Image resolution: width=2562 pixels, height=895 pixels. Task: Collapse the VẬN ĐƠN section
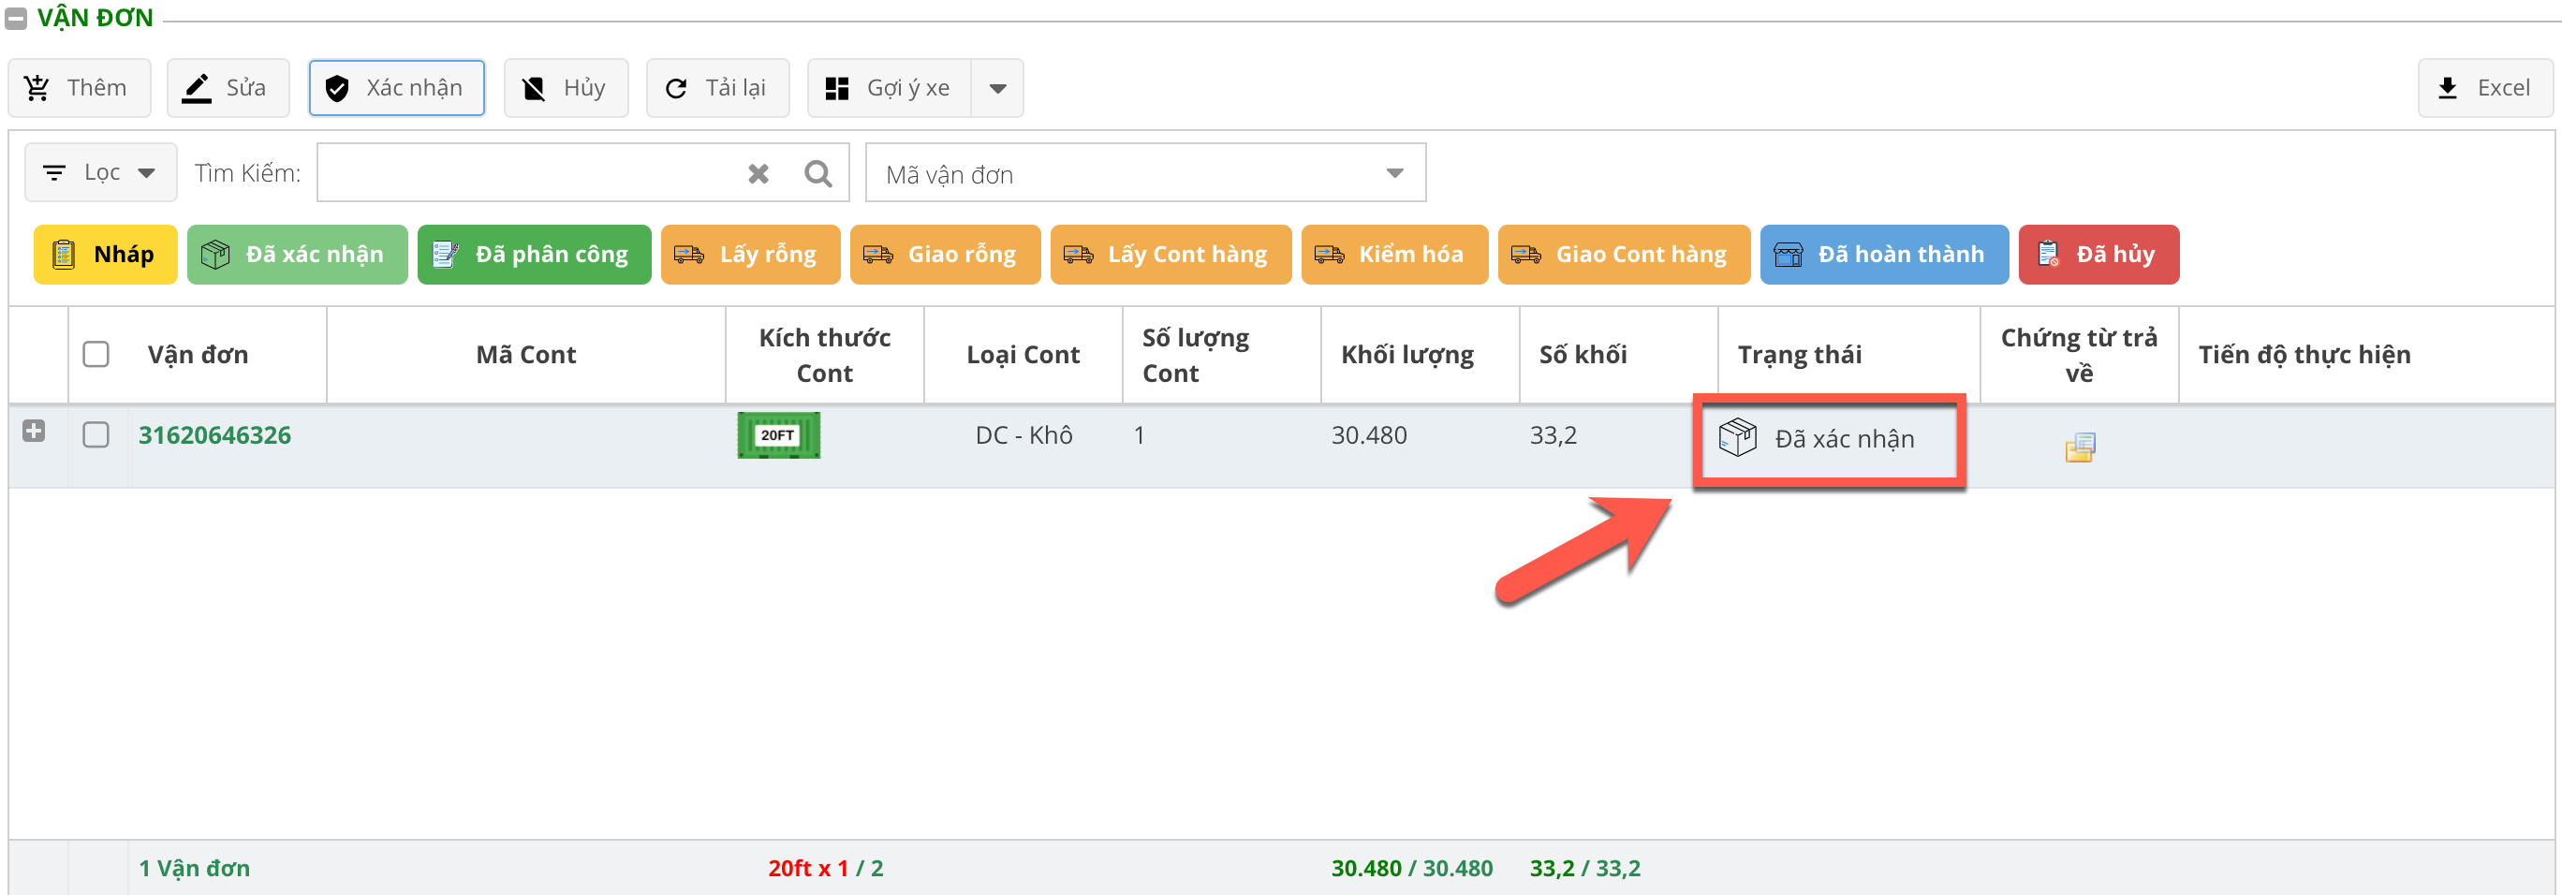17,18
